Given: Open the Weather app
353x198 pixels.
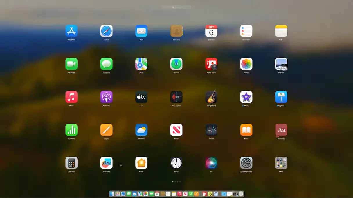Looking at the screenshot, I should tap(141, 130).
